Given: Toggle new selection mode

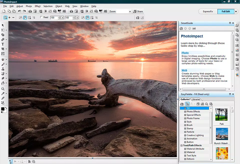Looking at the screenshot, I should (5, 18).
